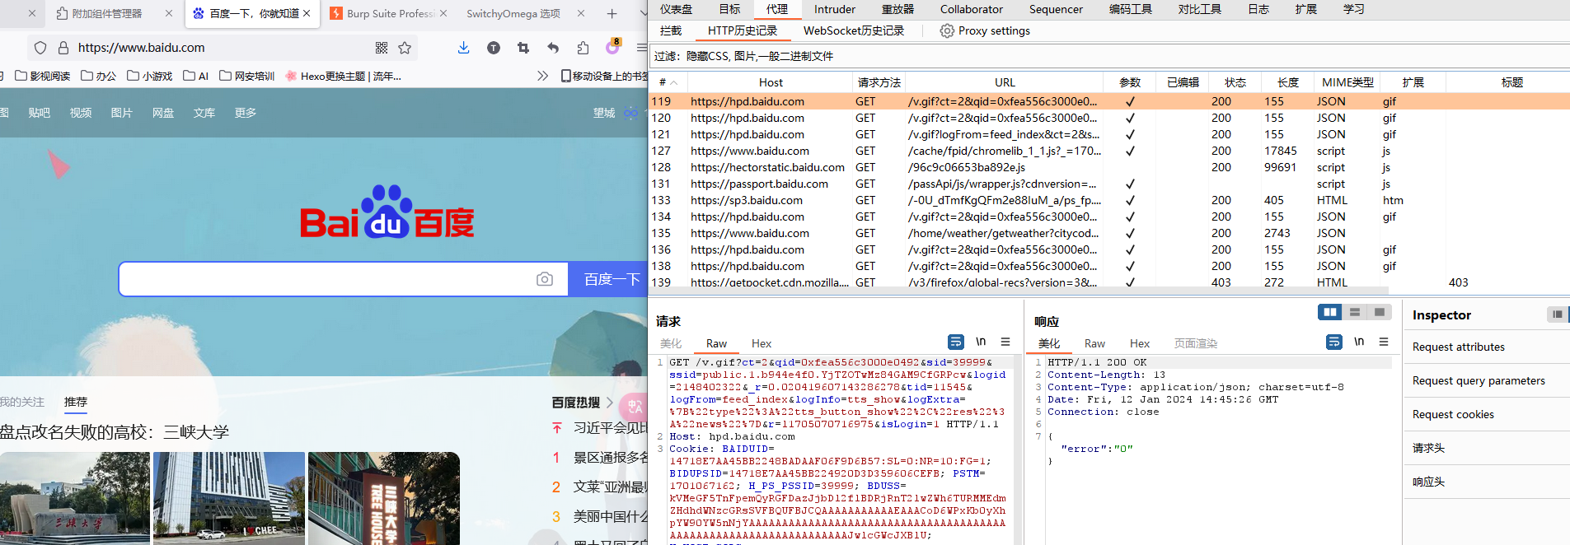Click the 过滤 filter bar
Image resolution: width=1570 pixels, height=545 pixels.
coord(1109,56)
